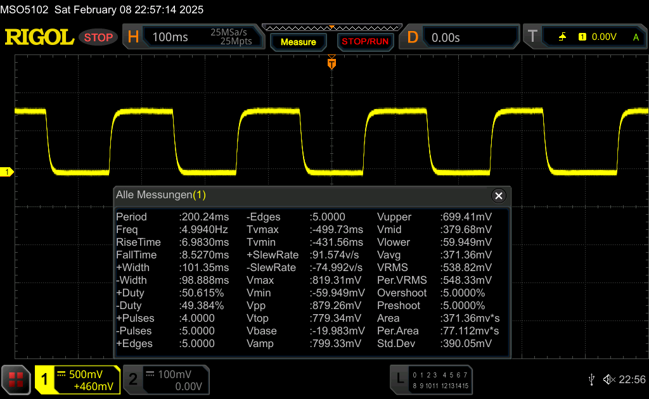The image size is (649, 399).
Task: Select the Preshoot 5.0000% measurement
Action: [x=431, y=305]
